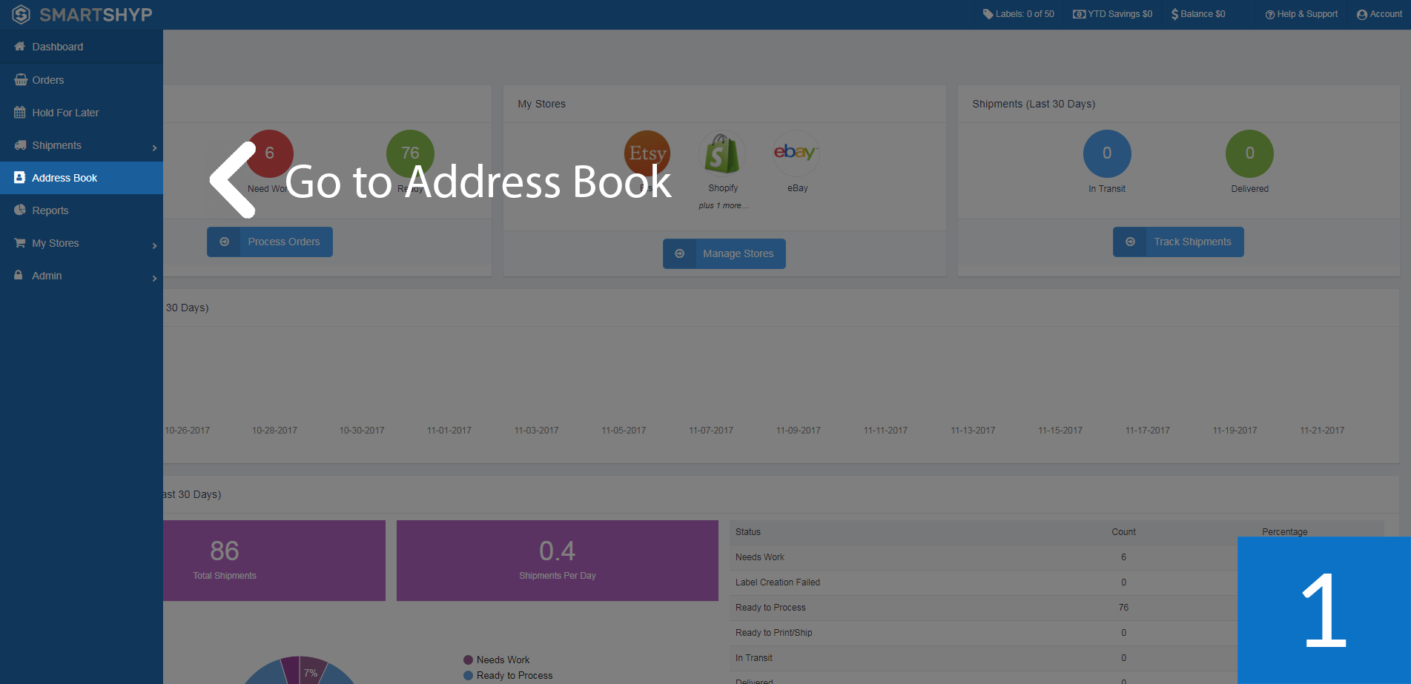Click the Shipments (Last 30 Days) heading
Viewport: 1411px width, 684px height.
[x=1034, y=104]
